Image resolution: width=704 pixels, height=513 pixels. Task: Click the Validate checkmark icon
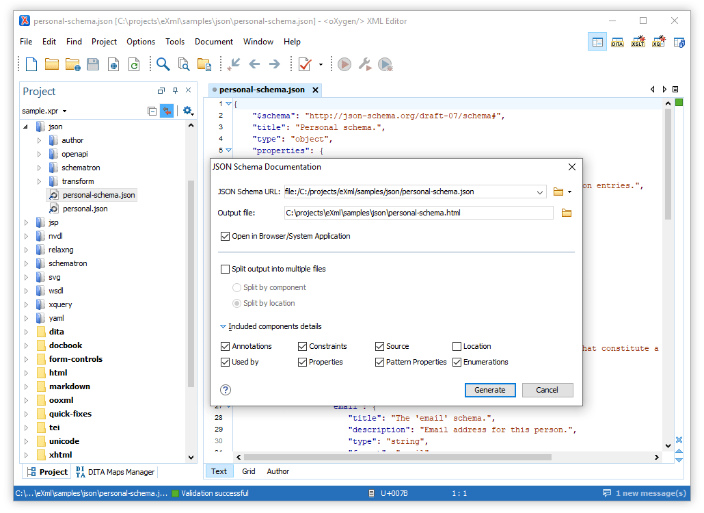pyautogui.click(x=305, y=64)
